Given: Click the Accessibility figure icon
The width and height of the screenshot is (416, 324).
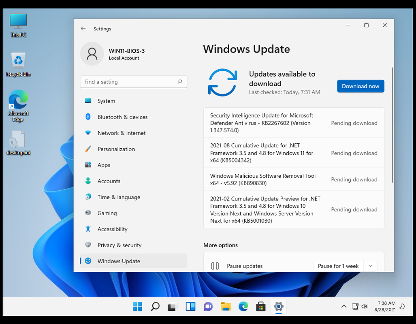Looking at the screenshot, I should (88, 229).
